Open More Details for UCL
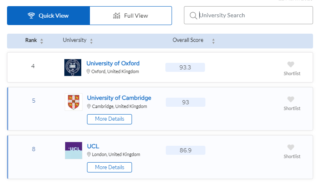The image size is (325, 186). 109,167
